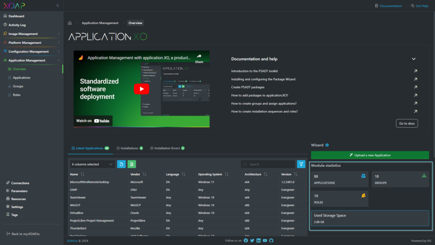Viewport: 435px width, 245px height.
Task: Click the blue CSV export icon
Action: click(121, 164)
